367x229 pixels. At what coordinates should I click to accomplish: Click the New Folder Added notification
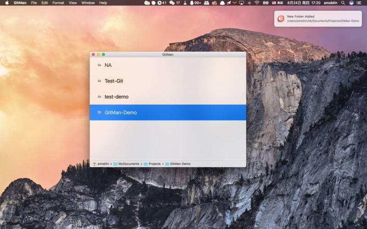(318, 19)
